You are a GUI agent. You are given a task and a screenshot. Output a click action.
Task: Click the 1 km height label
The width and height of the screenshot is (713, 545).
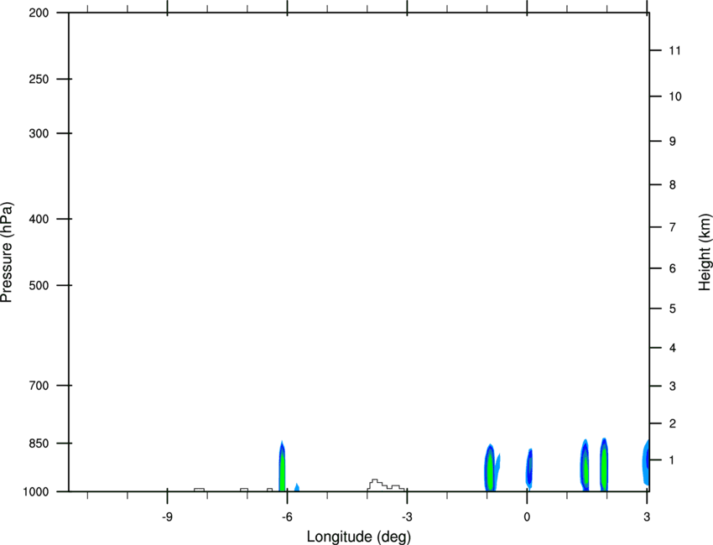pos(672,460)
